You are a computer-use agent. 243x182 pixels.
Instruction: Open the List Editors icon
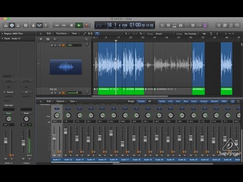click(219, 25)
